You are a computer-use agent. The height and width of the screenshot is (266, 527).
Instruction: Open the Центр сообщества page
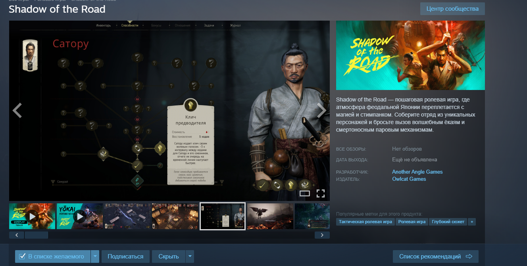coord(452,9)
